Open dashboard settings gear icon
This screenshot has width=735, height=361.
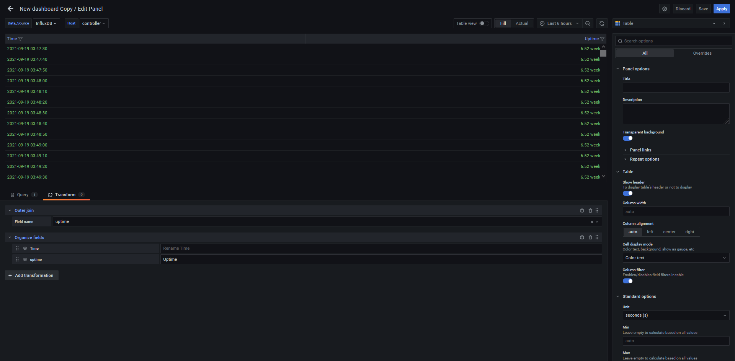tap(665, 9)
